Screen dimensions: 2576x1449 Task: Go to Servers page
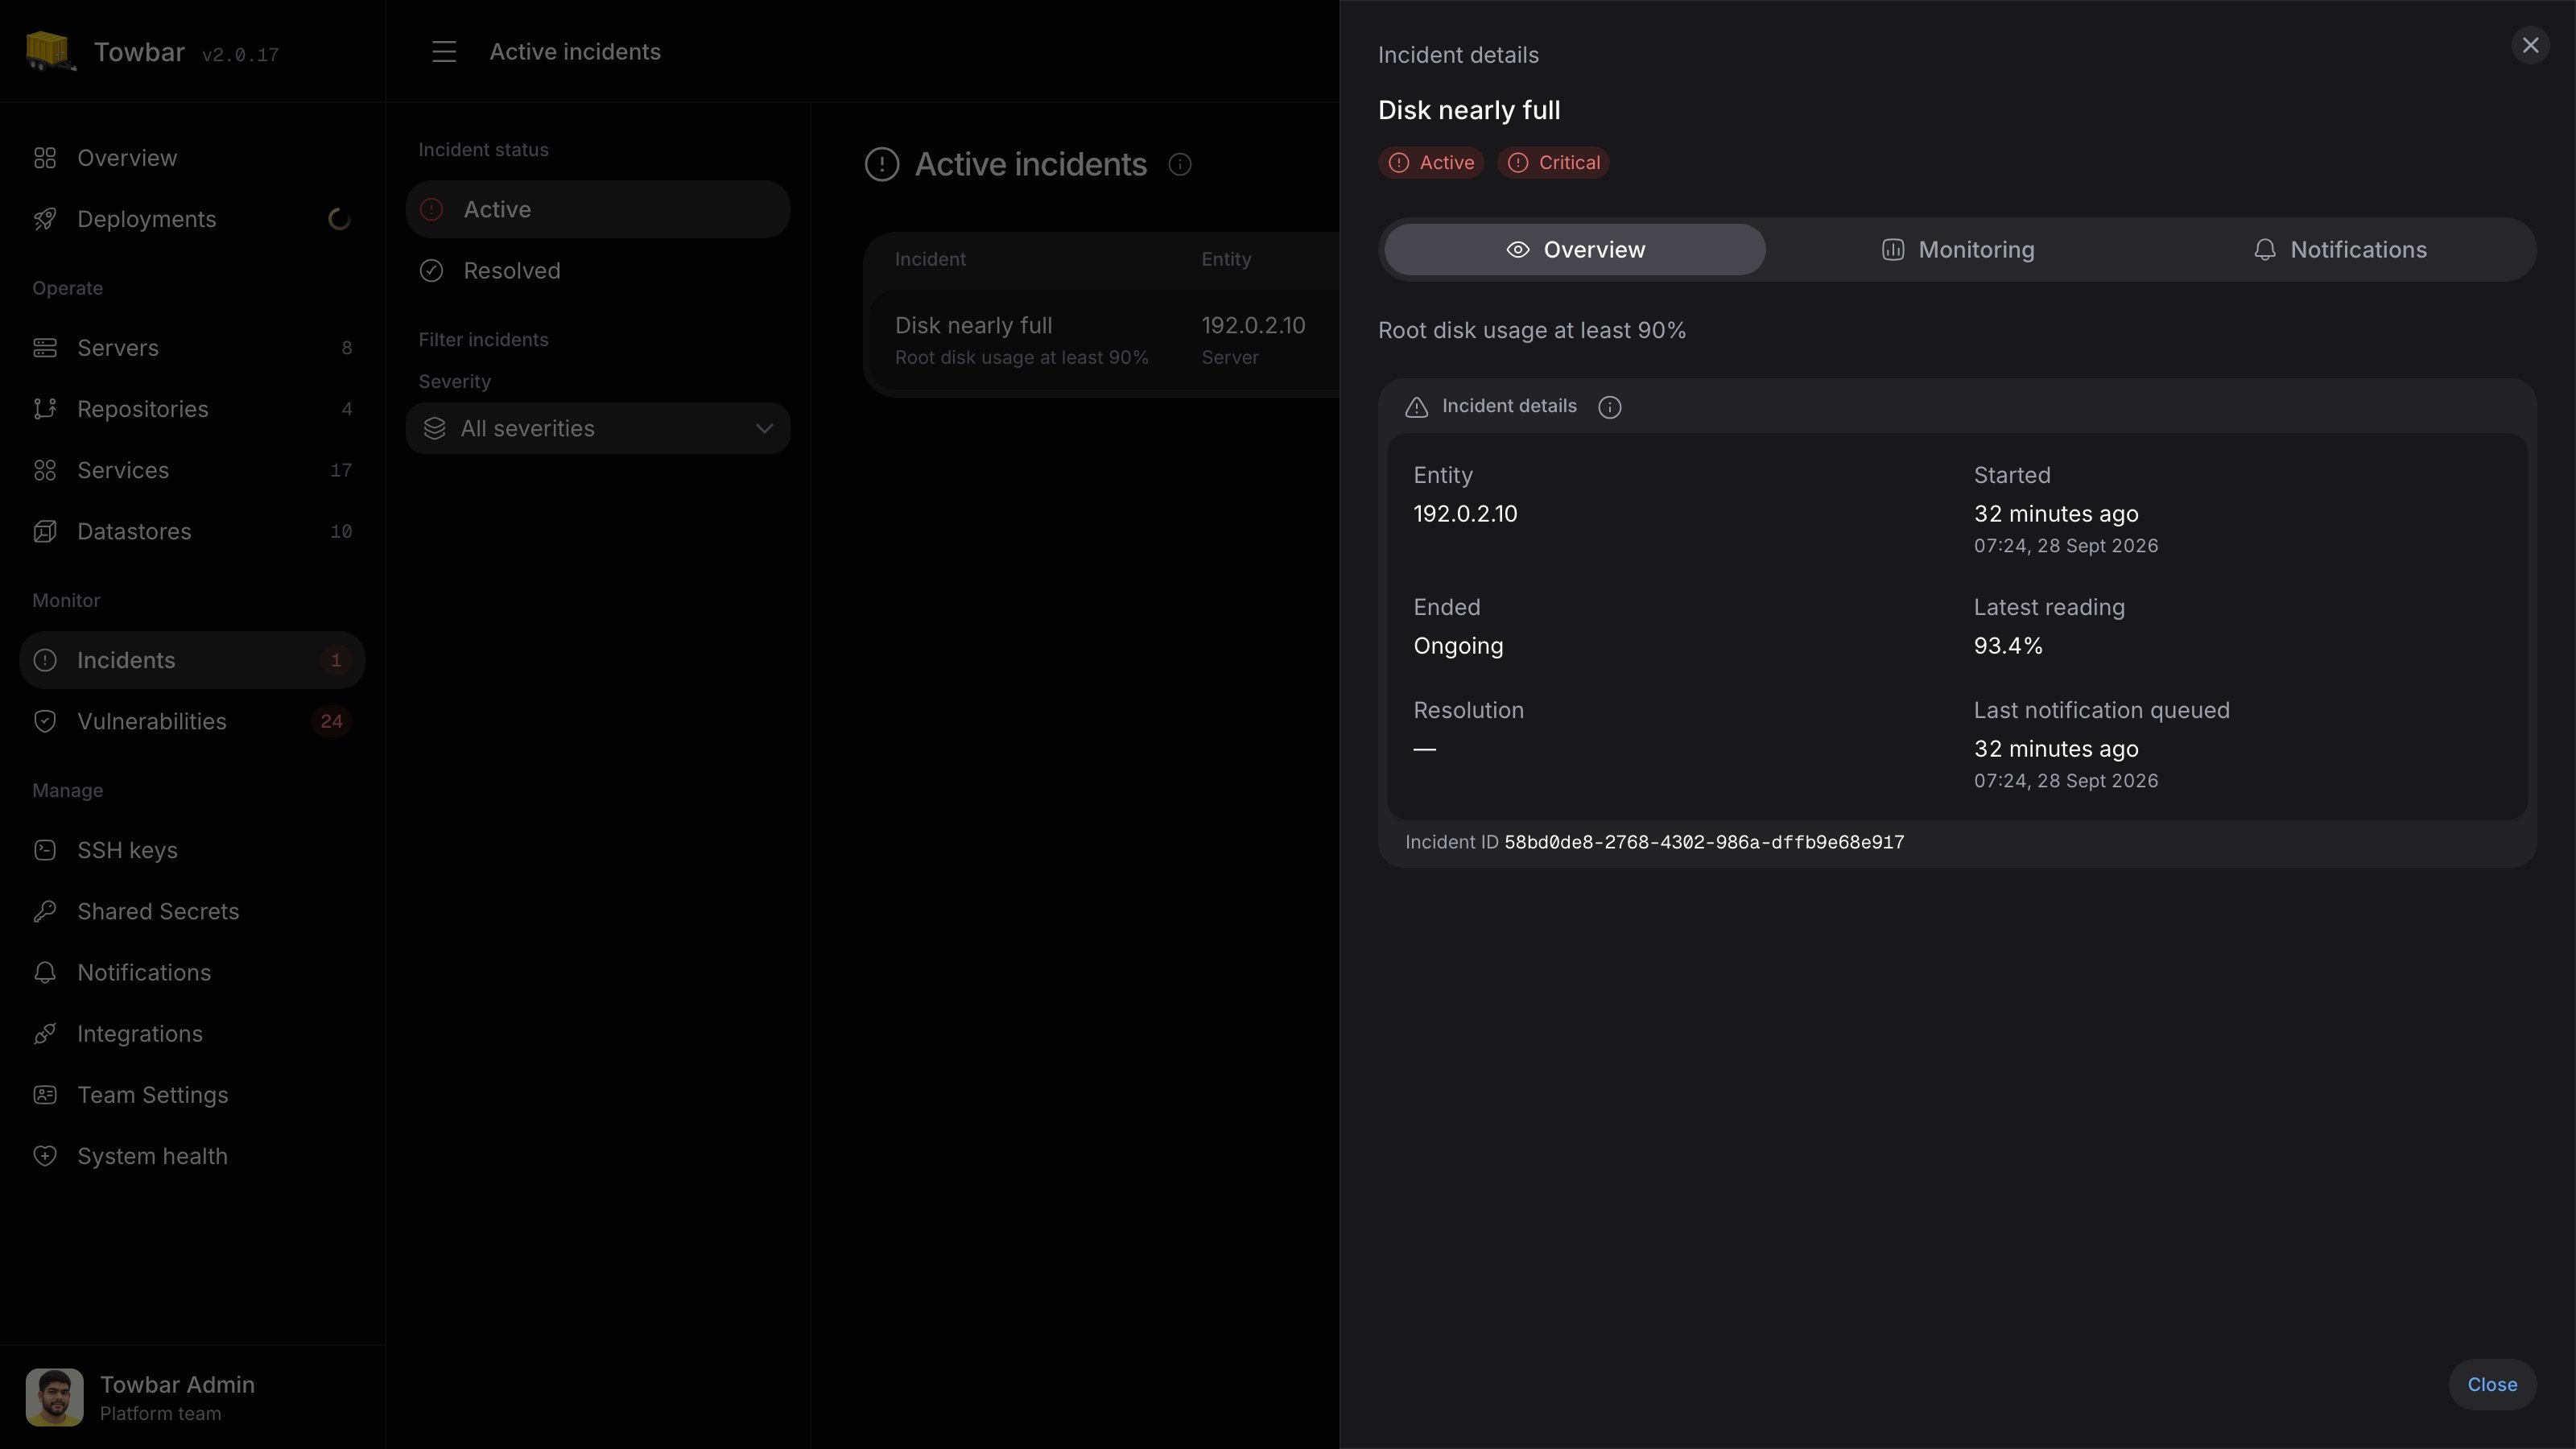coord(192,348)
